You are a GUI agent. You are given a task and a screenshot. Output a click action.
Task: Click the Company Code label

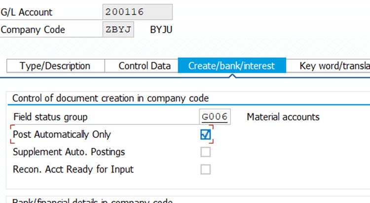pyautogui.click(x=33, y=29)
